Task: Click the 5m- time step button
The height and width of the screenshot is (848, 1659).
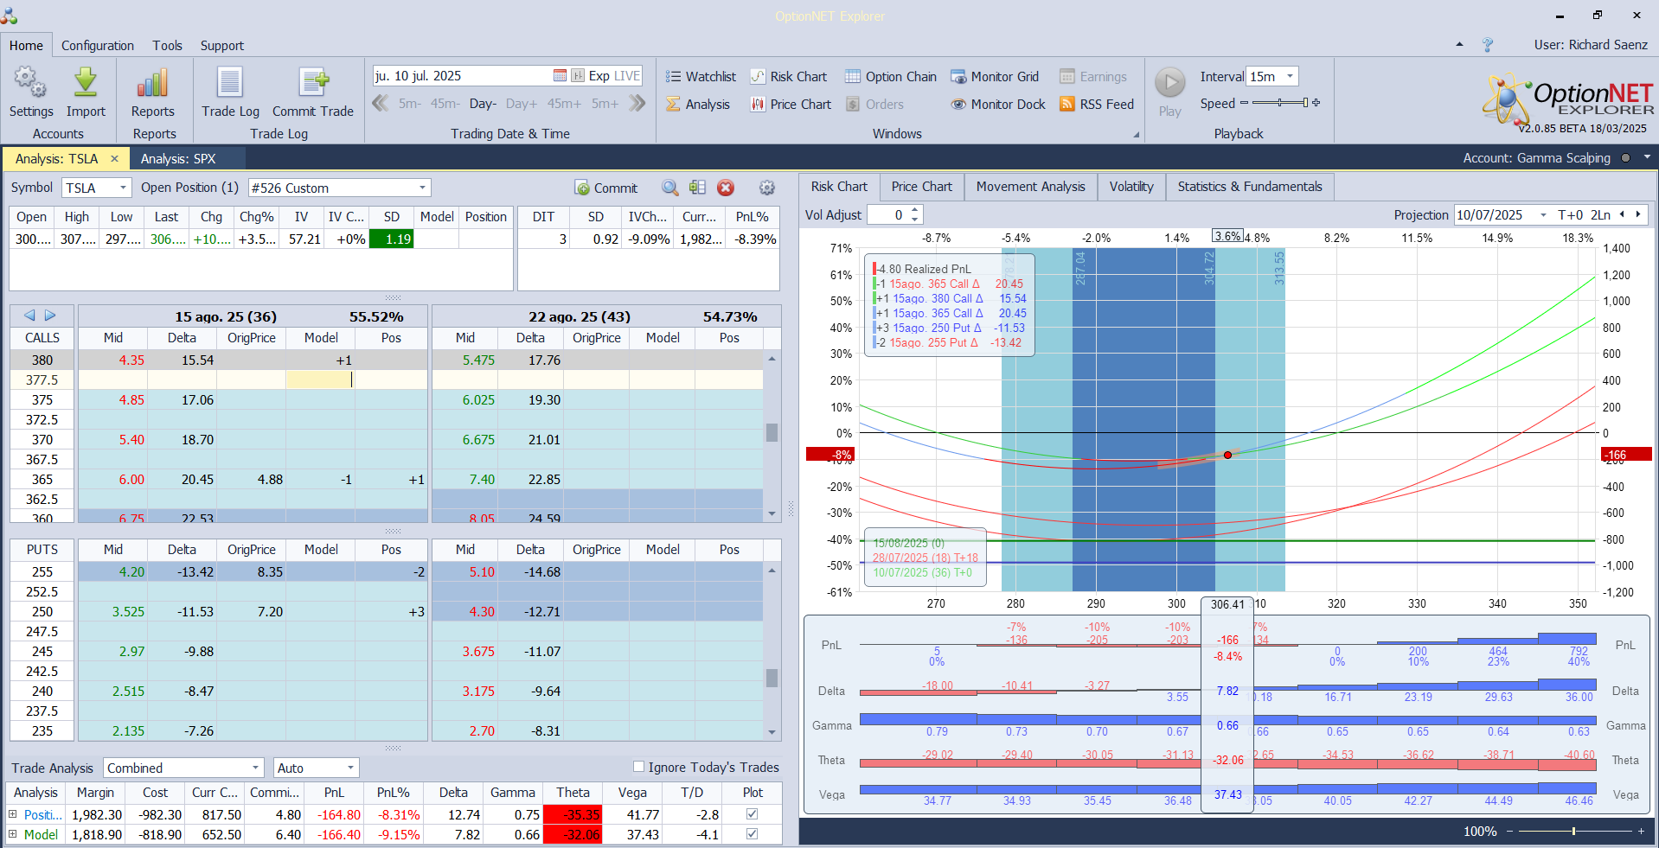Action: click(410, 104)
